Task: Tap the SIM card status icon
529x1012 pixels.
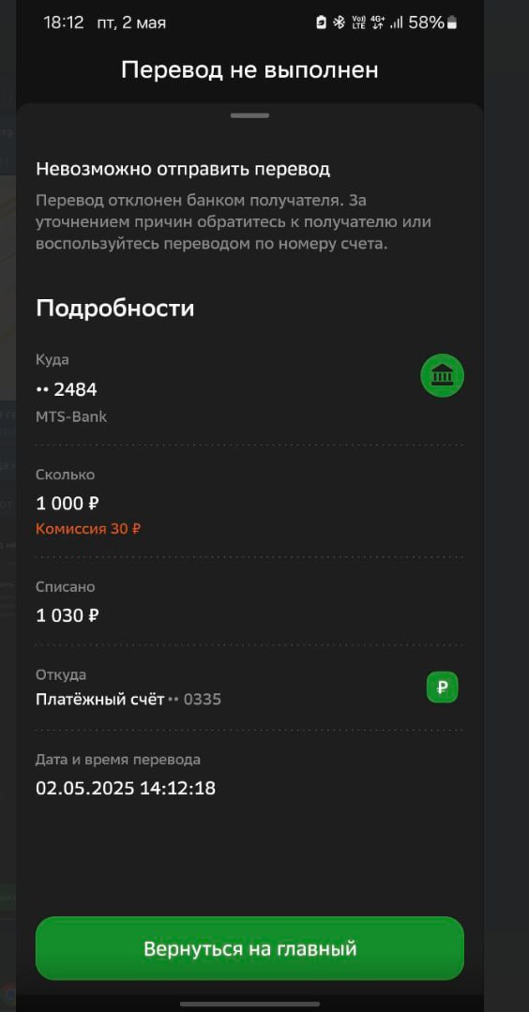Action: (322, 23)
